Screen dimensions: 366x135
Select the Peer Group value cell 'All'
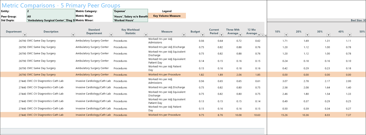click(51, 16)
